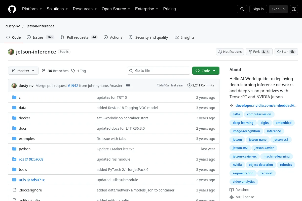Expand the Resources dropdown
The image size is (302, 201).
tap(85, 9)
